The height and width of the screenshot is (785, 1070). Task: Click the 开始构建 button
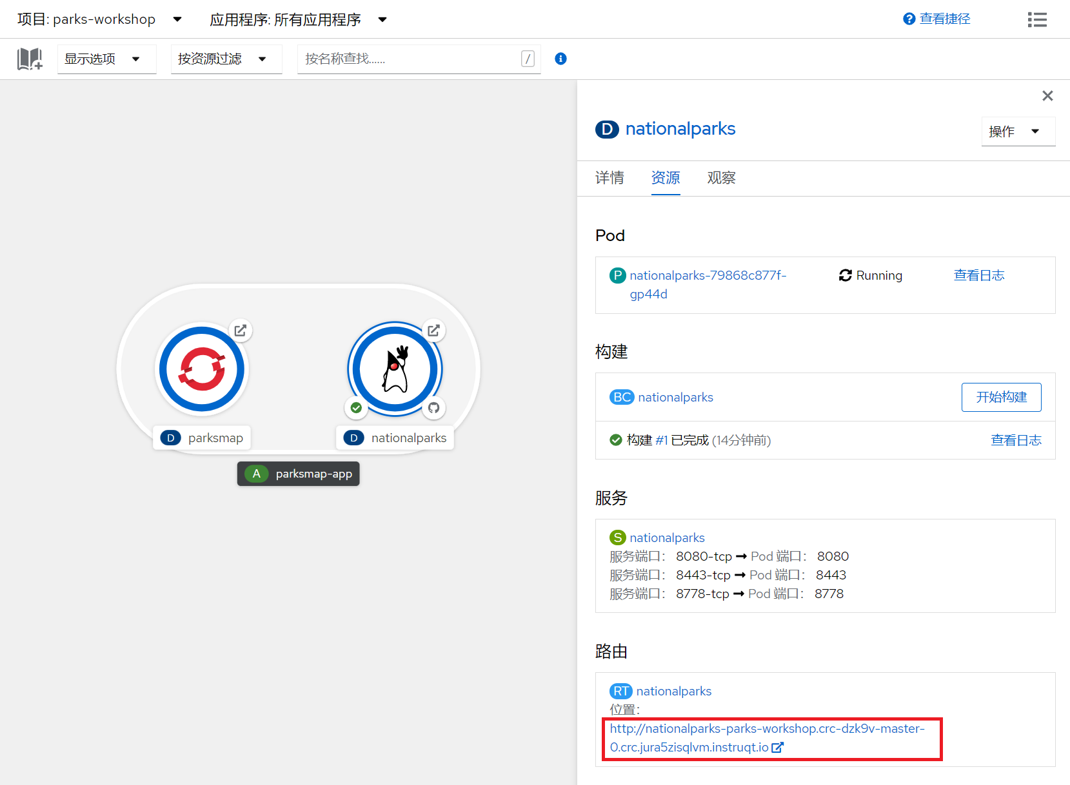click(x=1001, y=397)
